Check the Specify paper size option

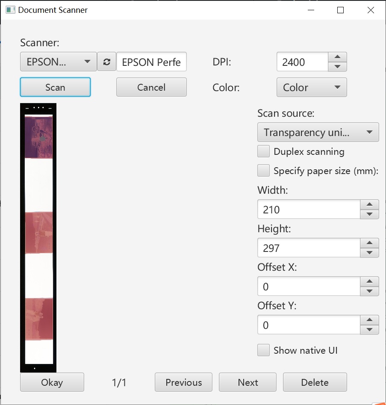tap(263, 170)
